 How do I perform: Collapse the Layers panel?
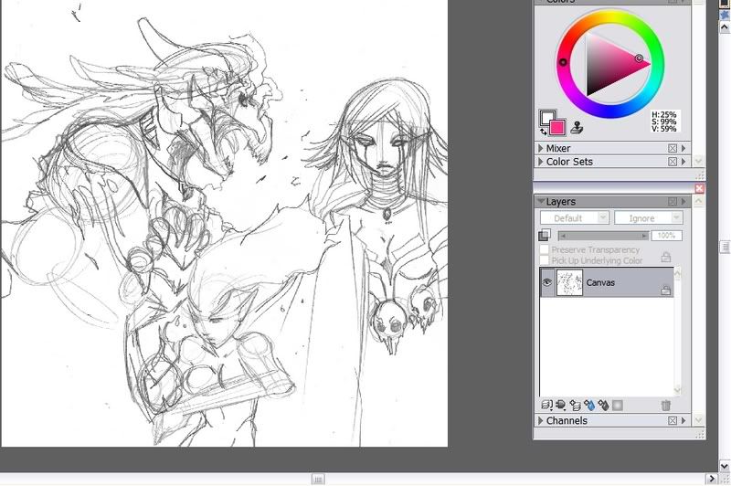(x=541, y=202)
